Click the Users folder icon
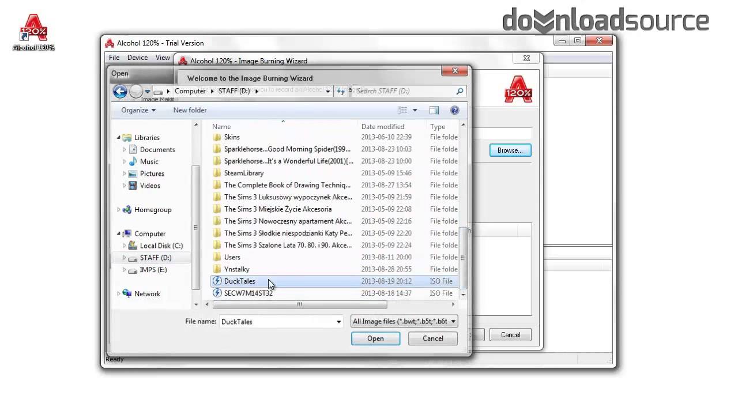This screenshot has height=415, width=738. click(217, 257)
